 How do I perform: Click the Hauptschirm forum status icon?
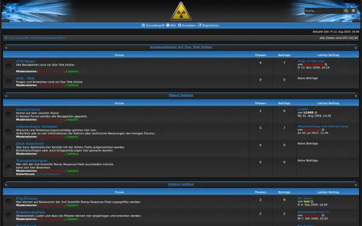pos(8,115)
